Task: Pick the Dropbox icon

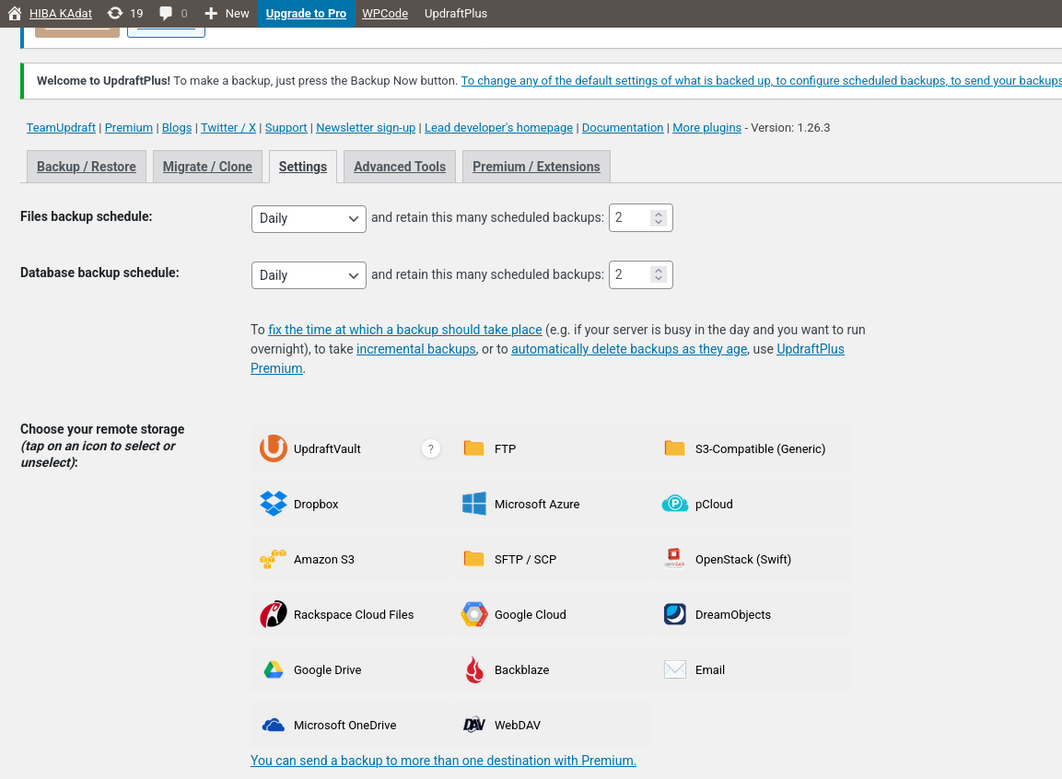Action: point(273,504)
